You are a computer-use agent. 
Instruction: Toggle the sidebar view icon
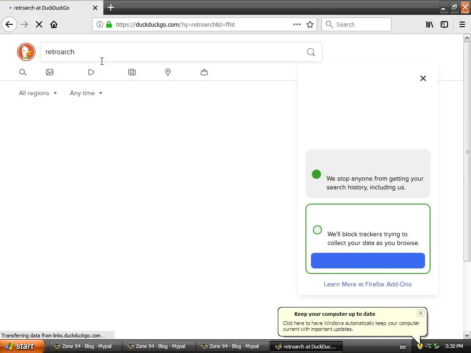click(x=444, y=24)
